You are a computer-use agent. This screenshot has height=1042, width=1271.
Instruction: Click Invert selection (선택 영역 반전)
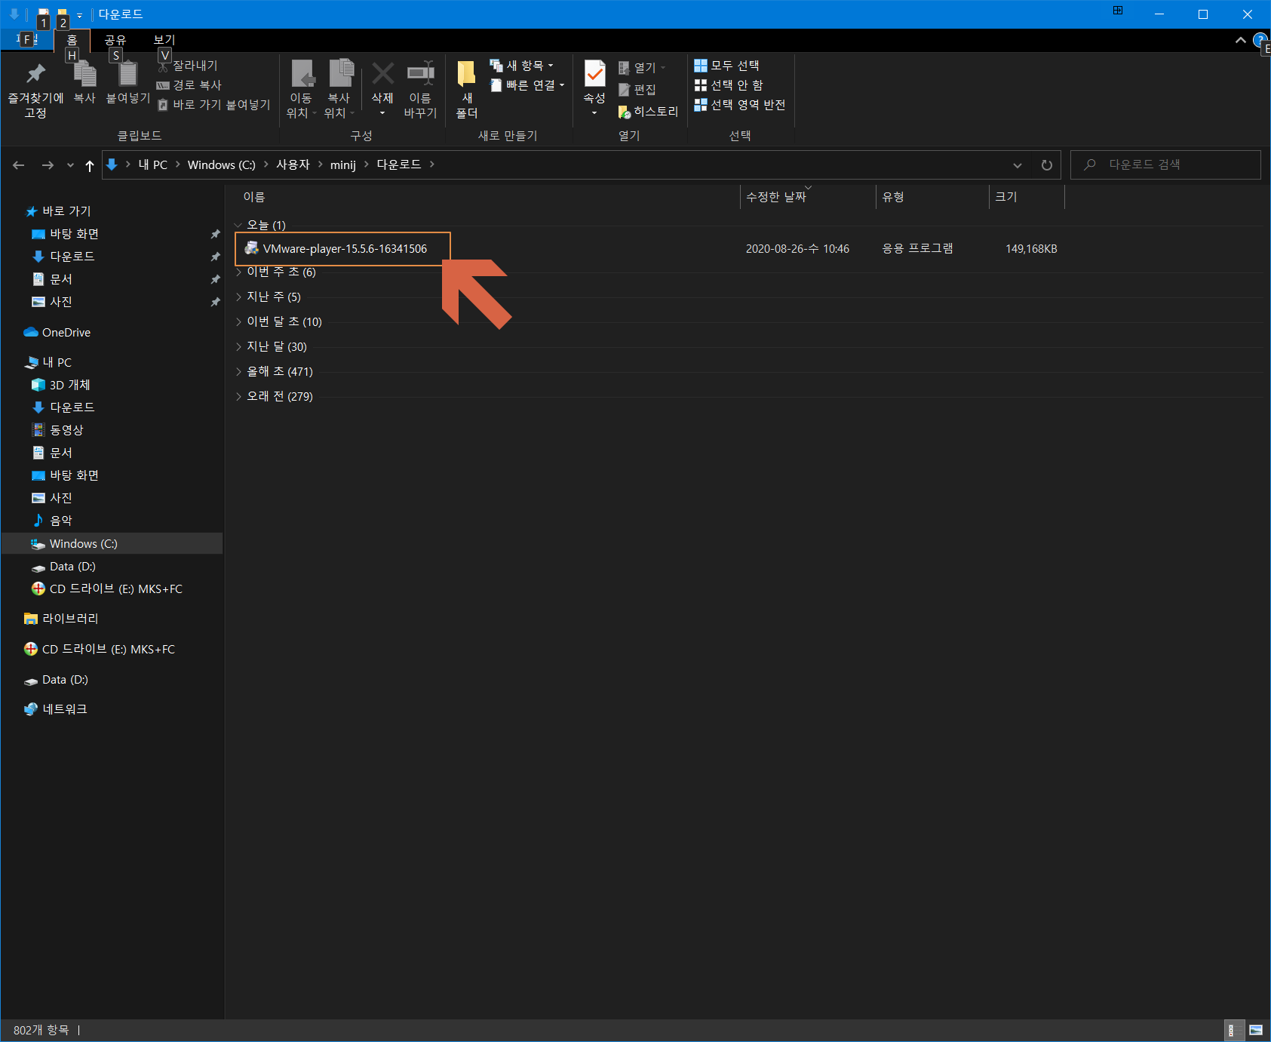740,105
